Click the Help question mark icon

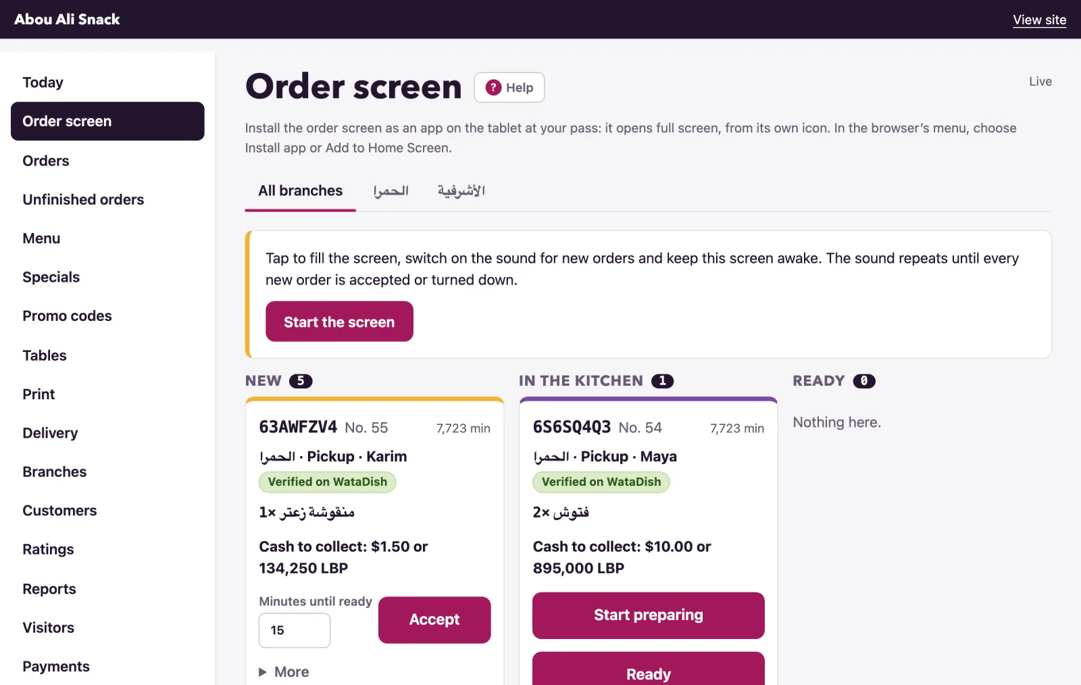click(493, 87)
